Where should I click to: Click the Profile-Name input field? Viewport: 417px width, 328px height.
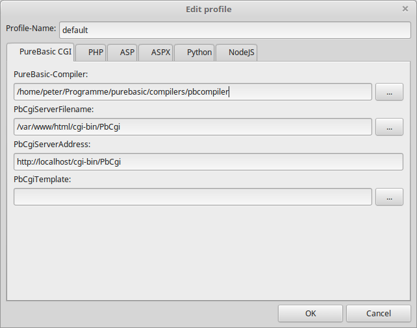click(x=235, y=30)
